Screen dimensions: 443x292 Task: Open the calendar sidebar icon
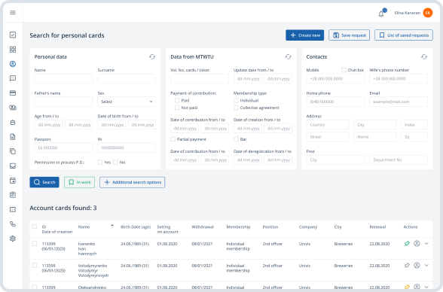pos(13,181)
